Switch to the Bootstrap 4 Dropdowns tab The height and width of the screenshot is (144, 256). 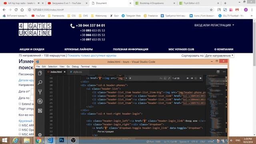152,3
